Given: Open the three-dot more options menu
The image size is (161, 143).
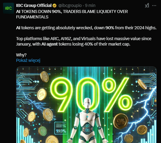Looking at the screenshot, I should pyautogui.click(x=154, y=5).
